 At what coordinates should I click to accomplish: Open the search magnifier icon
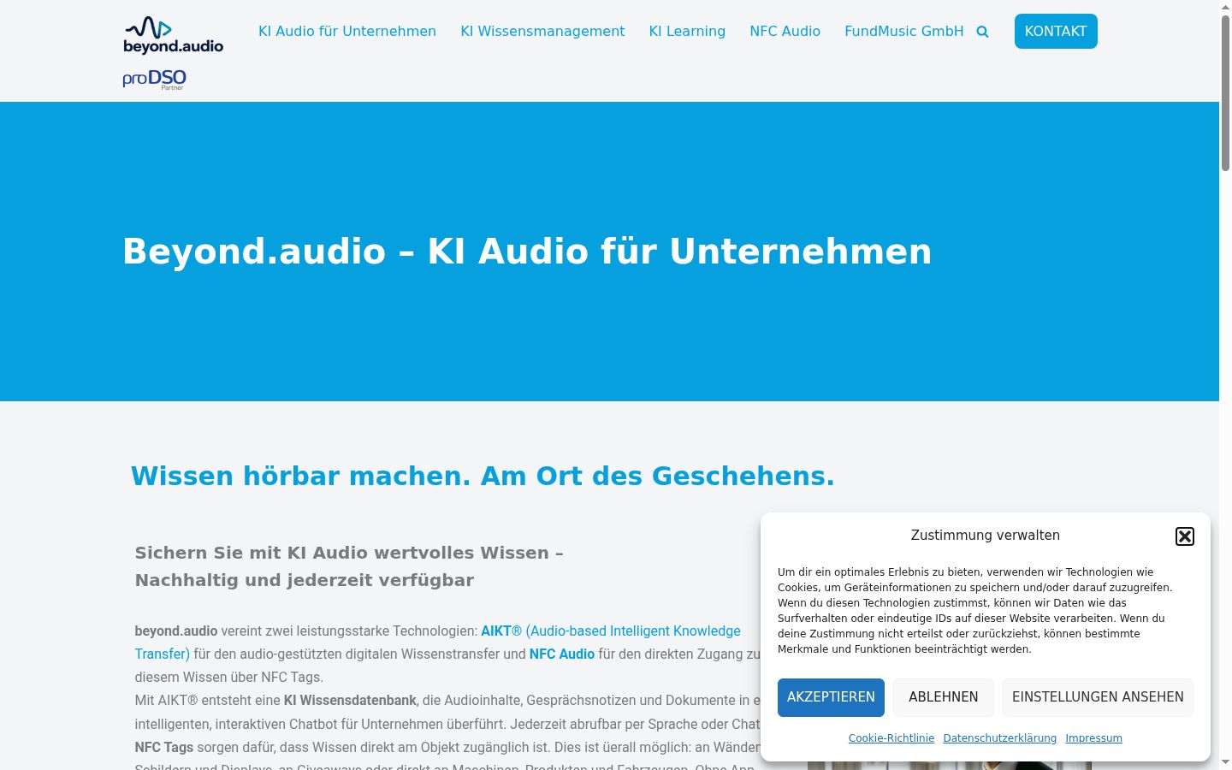point(982,32)
